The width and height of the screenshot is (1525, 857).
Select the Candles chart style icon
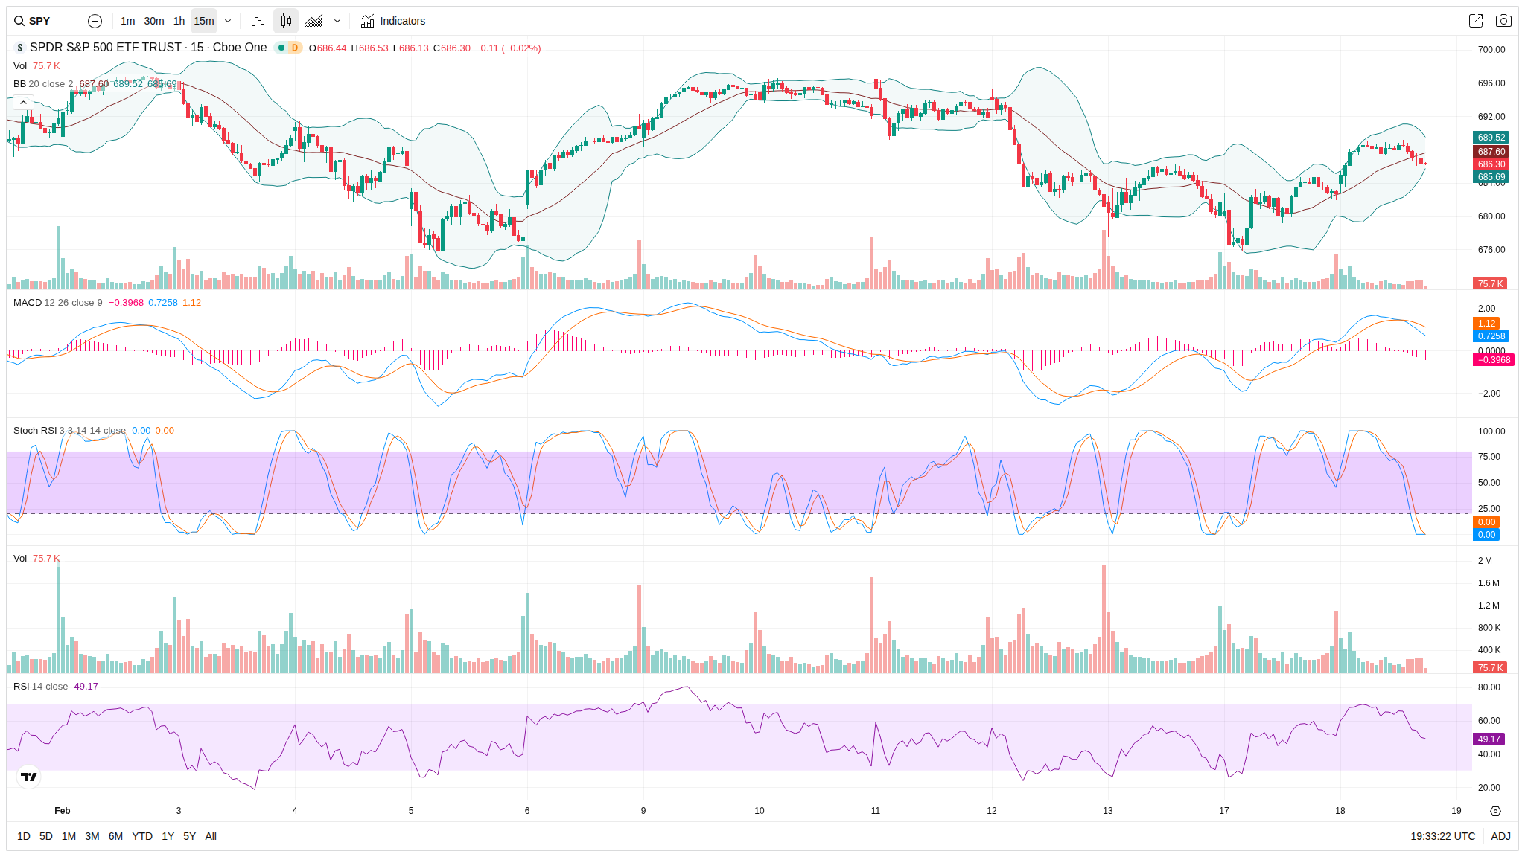click(286, 21)
